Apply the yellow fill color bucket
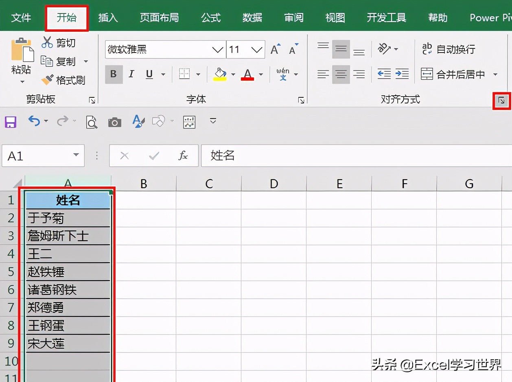Viewport: 512px width, 382px height. pyautogui.click(x=220, y=74)
